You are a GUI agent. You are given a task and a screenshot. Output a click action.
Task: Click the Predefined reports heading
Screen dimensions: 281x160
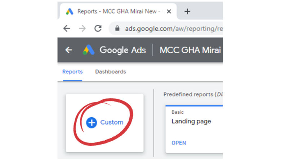(x=193, y=94)
